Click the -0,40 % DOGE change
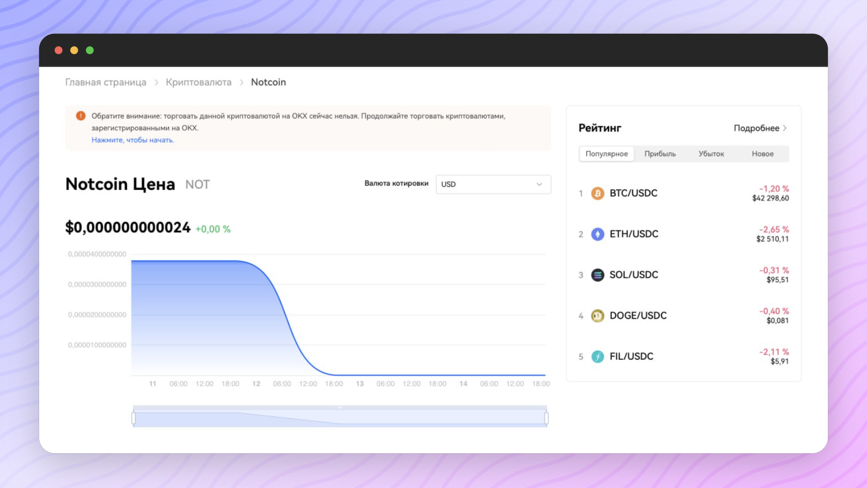867x488 pixels. [774, 311]
